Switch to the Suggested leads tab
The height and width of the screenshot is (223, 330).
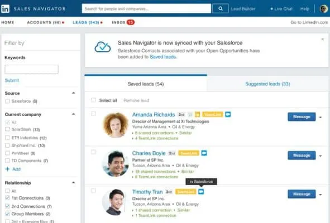click(x=267, y=84)
